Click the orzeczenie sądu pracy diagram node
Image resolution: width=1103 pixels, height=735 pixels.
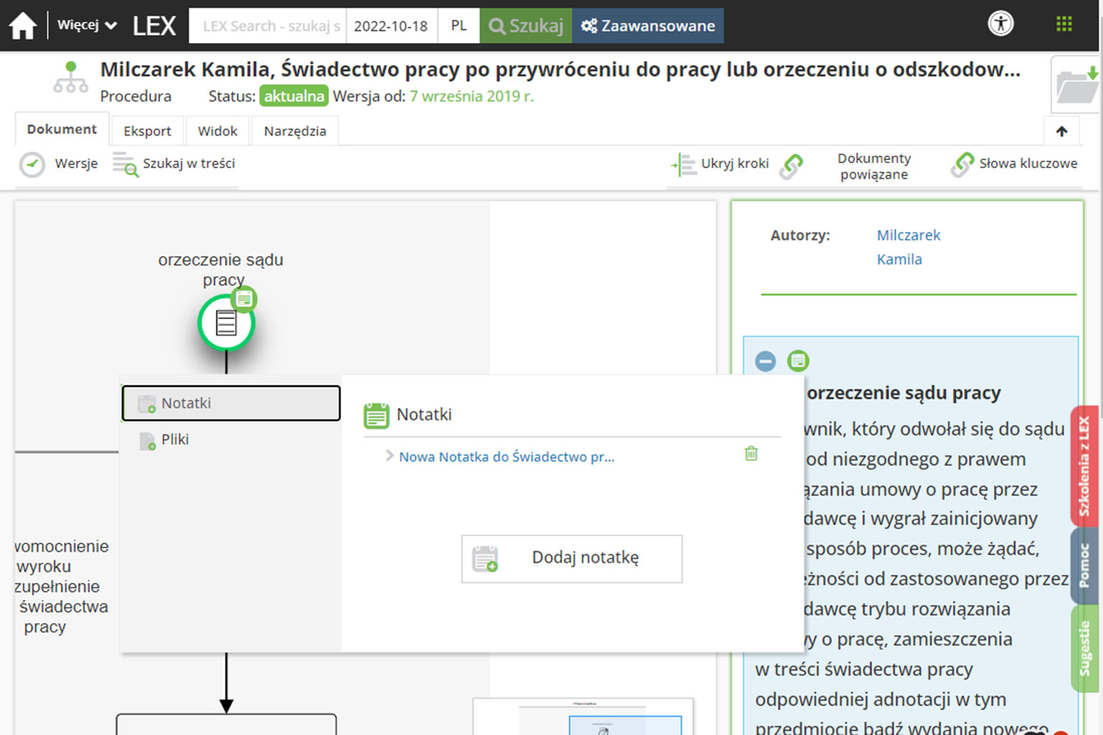226,323
